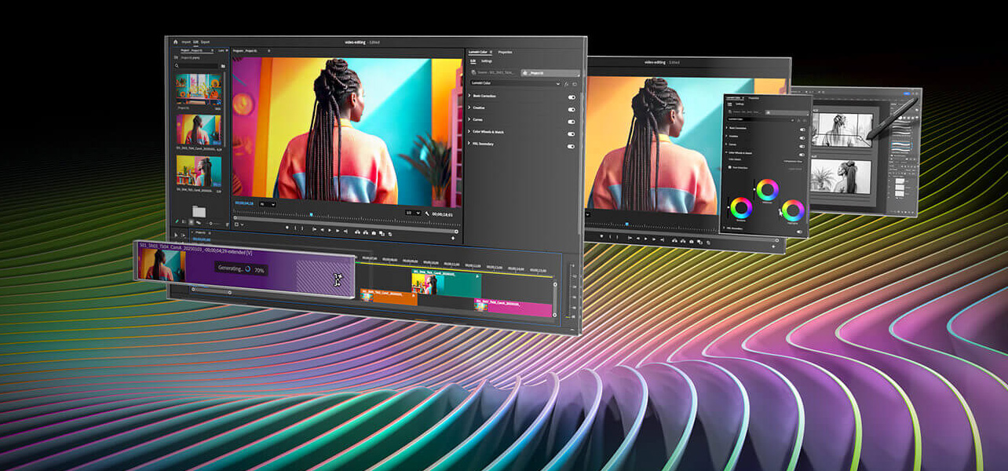This screenshot has width=1008, height=471.
Task: Toggle Curves in floating Lumetri panel
Action: [x=802, y=147]
